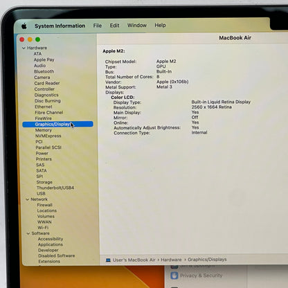
Task: Open the System Information app menu
Action: (60, 26)
